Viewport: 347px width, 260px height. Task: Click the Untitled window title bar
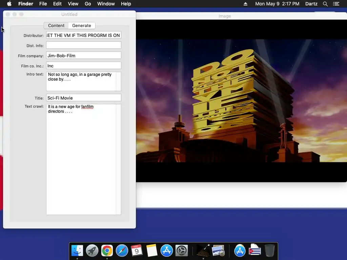point(69,14)
